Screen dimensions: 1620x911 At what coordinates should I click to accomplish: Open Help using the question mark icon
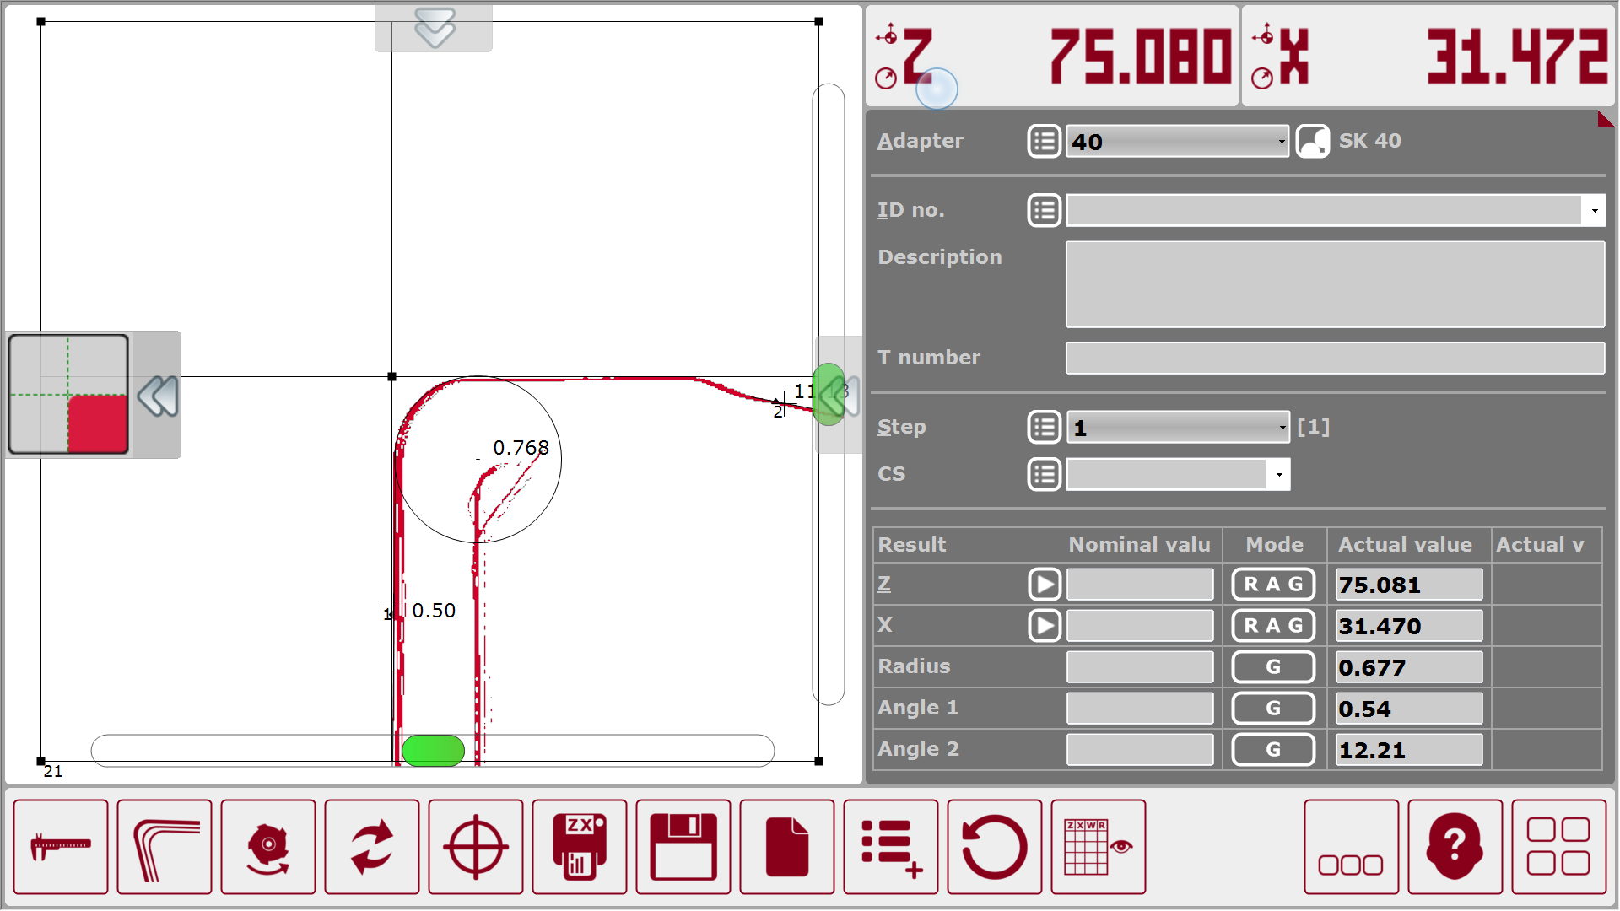tap(1454, 847)
